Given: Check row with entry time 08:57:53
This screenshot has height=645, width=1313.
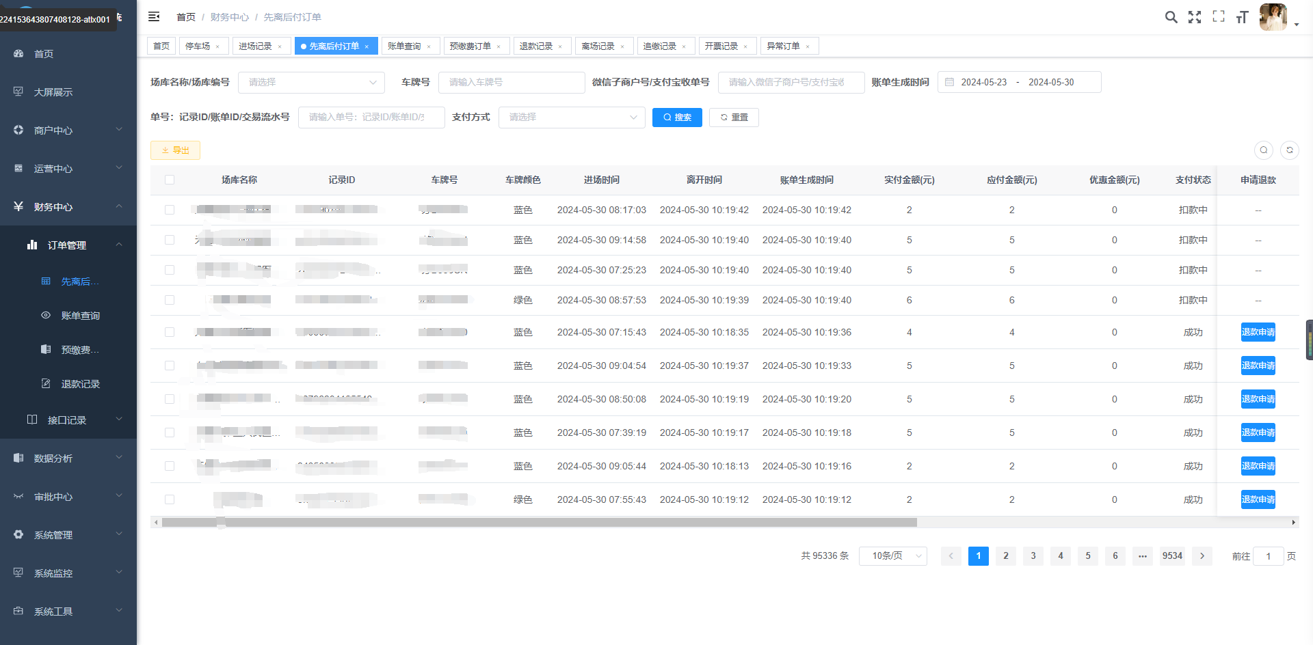Looking at the screenshot, I should 170,300.
